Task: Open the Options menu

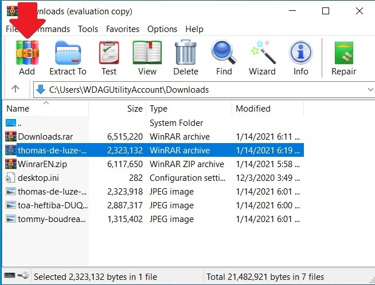Action: pyautogui.click(x=162, y=29)
